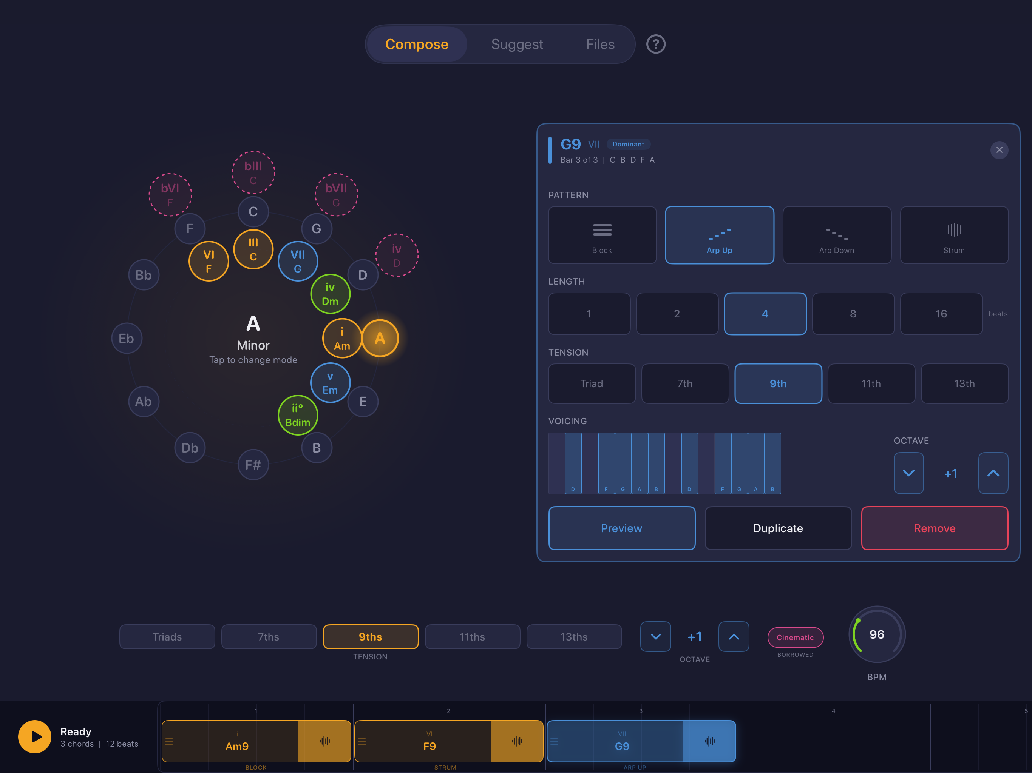The width and height of the screenshot is (1032, 773).
Task: Select the Arp Up pattern
Action: pos(719,235)
